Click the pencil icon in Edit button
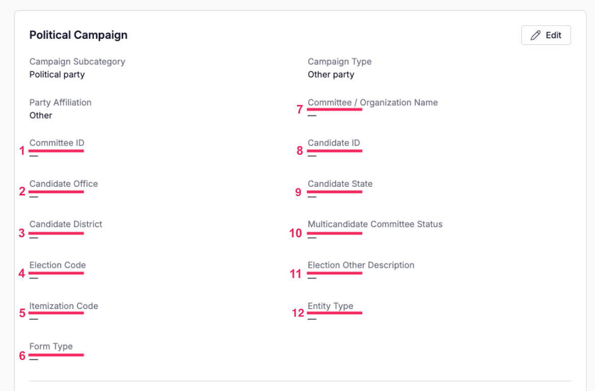This screenshot has height=391, width=595. (535, 35)
